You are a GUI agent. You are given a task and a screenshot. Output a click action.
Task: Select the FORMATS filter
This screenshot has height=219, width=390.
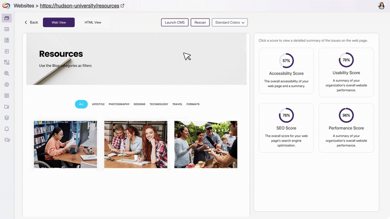click(193, 104)
